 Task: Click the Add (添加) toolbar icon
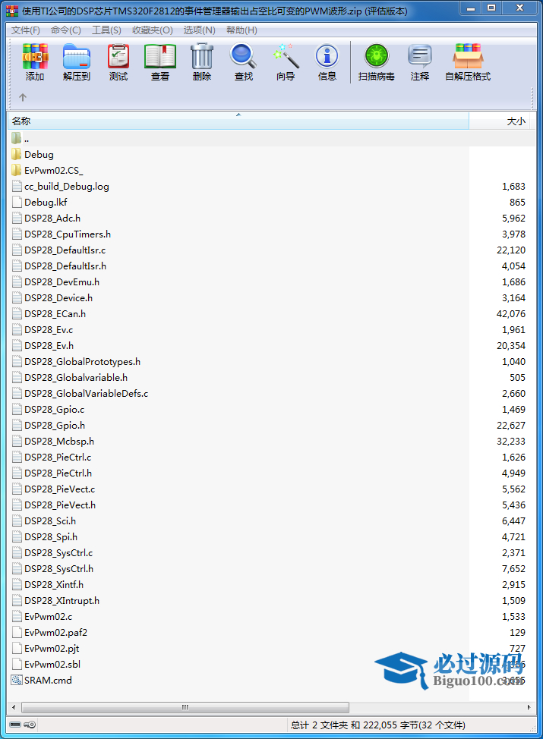click(35, 57)
